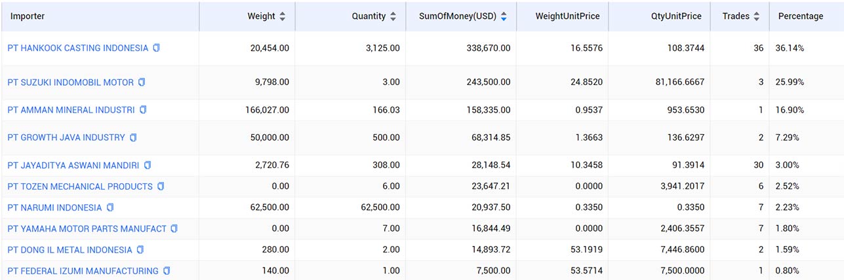Copy name PT JAYADITYA ASWANI MANDIRI icon
The image size is (844, 280).
[148, 165]
